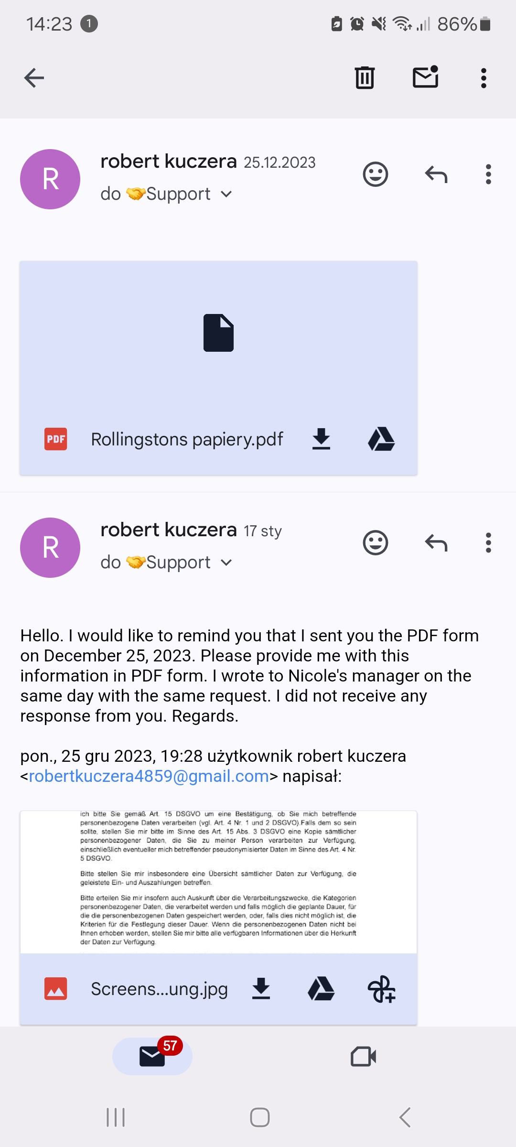Save the screenshot attachment to Google Photos

[381, 989]
